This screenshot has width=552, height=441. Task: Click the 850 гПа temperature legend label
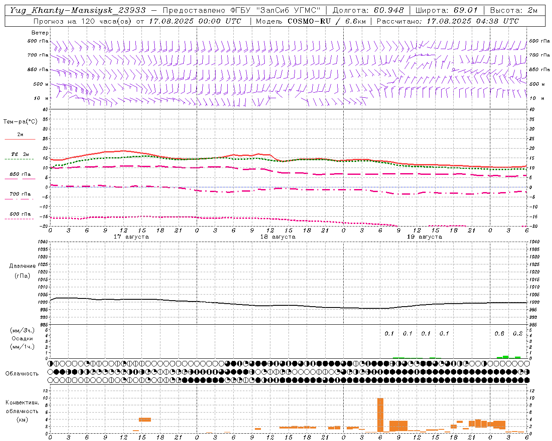[20, 174]
